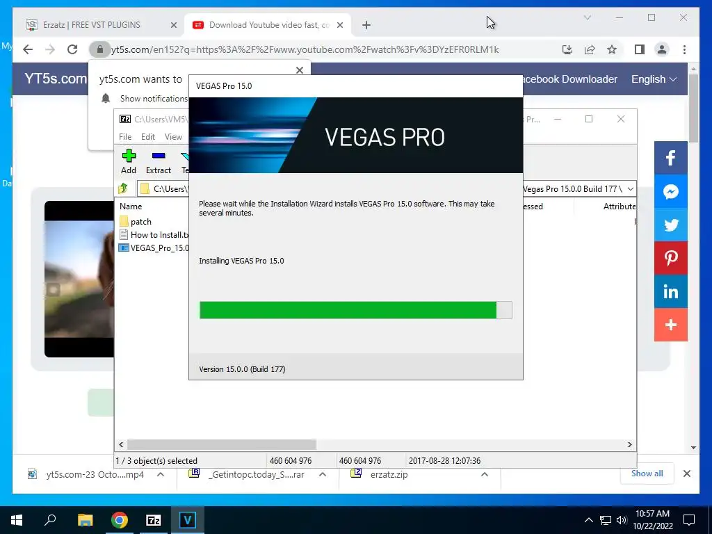Open Facebook Downloader link
712x534 pixels.
(x=570, y=79)
